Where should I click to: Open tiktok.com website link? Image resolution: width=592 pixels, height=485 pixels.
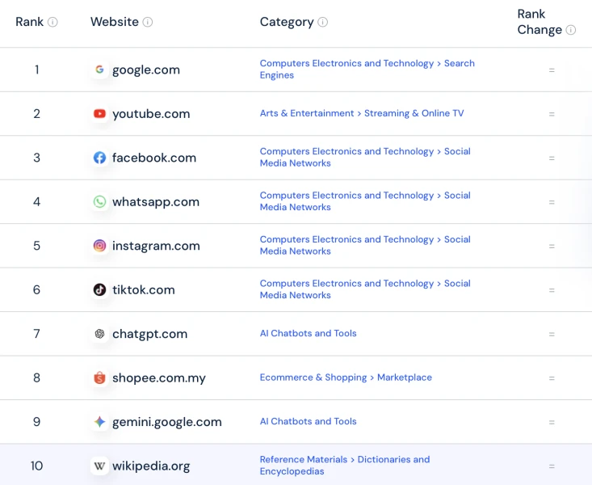[x=144, y=290]
